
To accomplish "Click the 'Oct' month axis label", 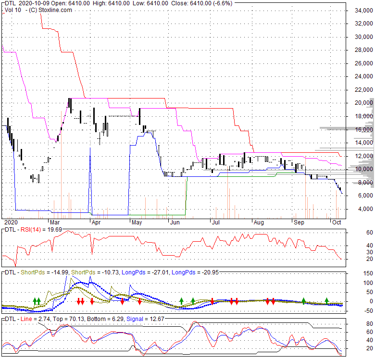I will pyautogui.click(x=337, y=222).
